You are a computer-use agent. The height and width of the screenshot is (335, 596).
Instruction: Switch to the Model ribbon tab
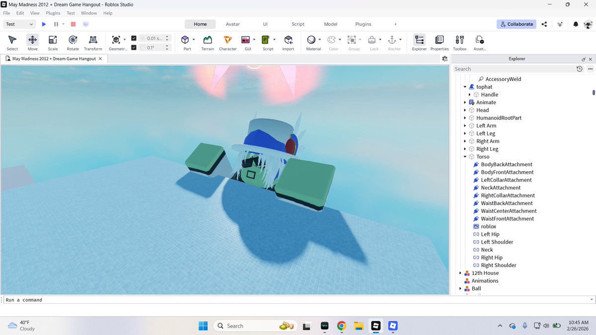[x=331, y=24]
